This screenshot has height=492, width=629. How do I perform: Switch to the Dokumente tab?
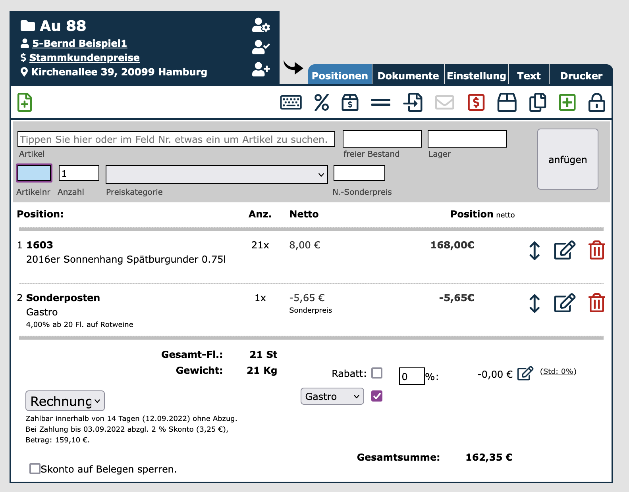408,75
